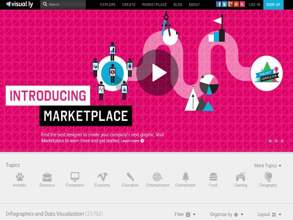Click the Gaming topic label
Viewport: 293px width, 220px height.
(241, 185)
